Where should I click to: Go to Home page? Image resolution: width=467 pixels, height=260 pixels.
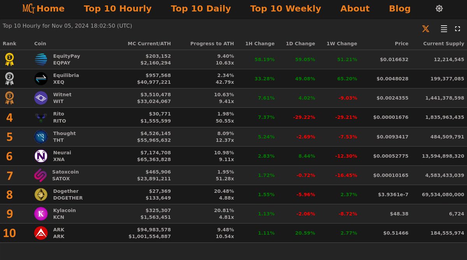pos(51,9)
